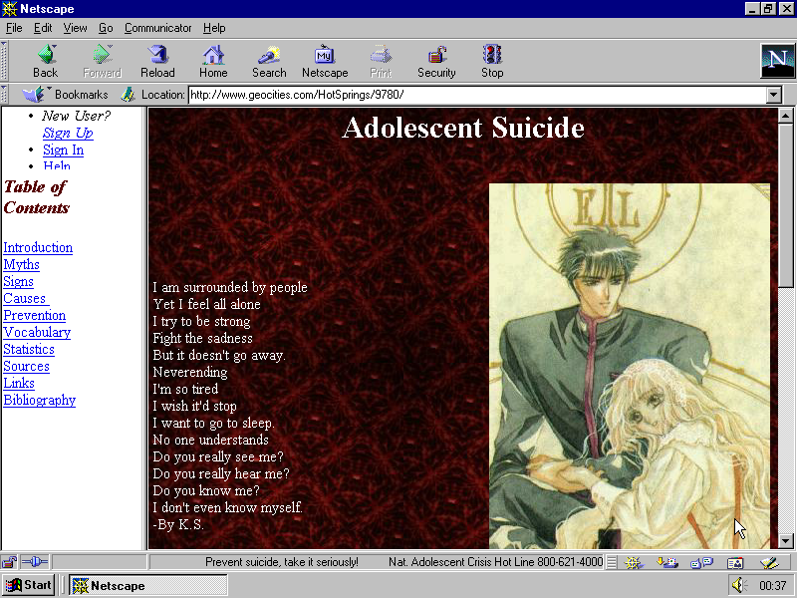Open the Vocabulary link
The height and width of the screenshot is (598, 797).
37,333
